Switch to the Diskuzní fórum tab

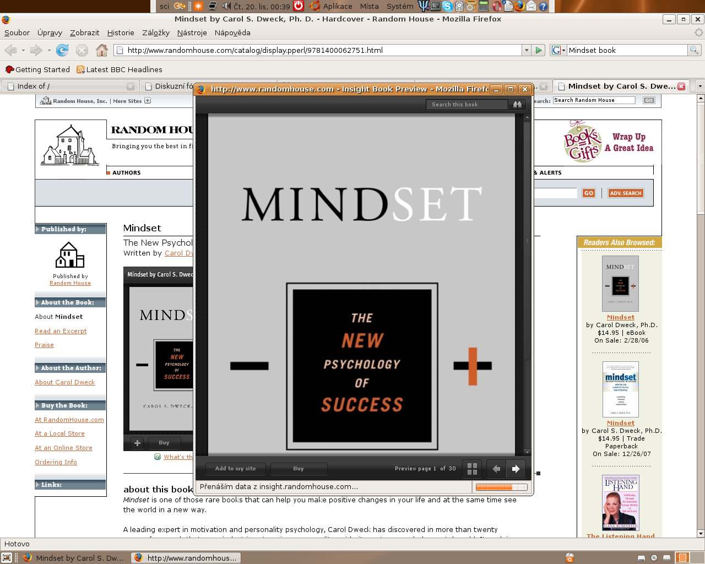[x=167, y=86]
